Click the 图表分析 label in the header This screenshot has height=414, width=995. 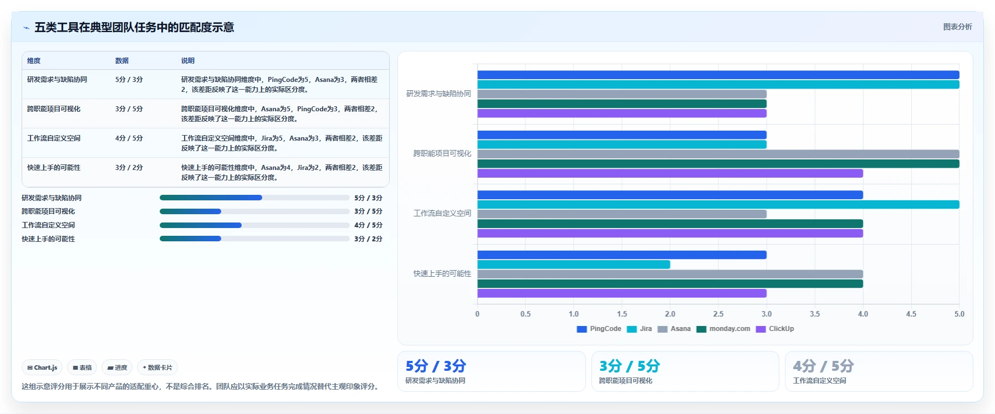[x=957, y=27]
